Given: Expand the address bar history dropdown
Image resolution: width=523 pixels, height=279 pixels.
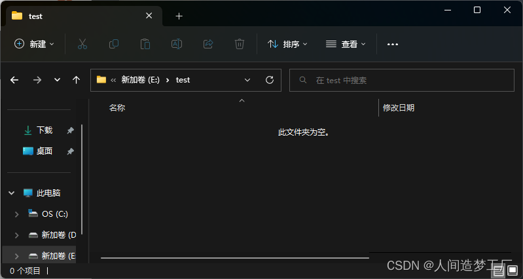Looking at the screenshot, I should 247,80.
